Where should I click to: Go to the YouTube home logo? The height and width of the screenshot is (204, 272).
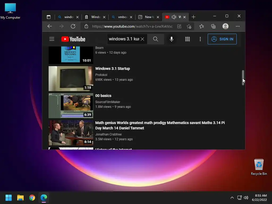tap(73, 39)
